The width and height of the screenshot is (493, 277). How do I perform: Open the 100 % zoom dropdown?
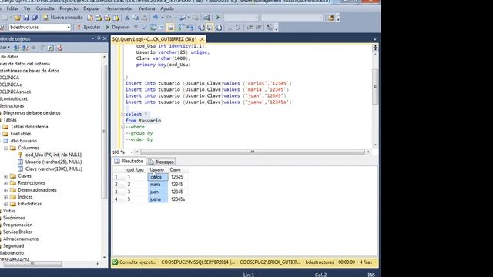point(132,152)
